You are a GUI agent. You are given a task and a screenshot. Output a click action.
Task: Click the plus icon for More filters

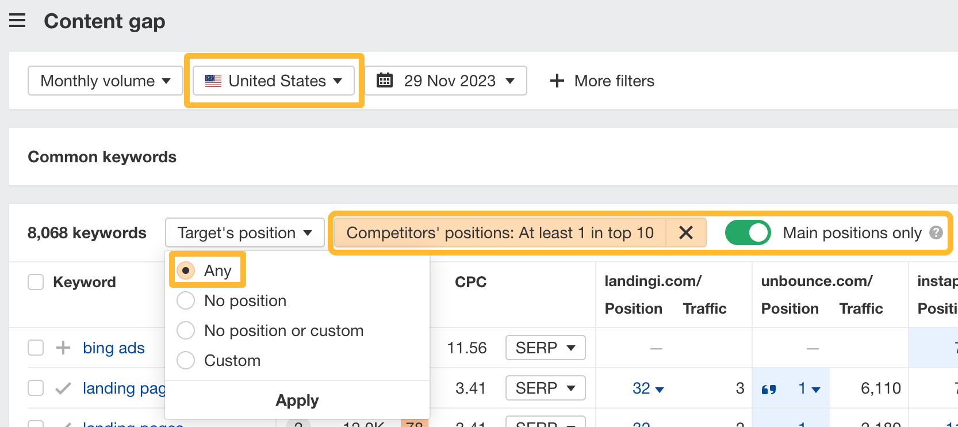[x=557, y=81]
